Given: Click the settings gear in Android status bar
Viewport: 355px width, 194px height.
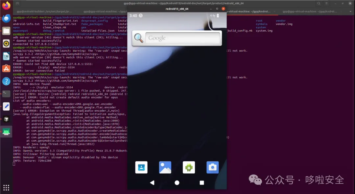Looking at the screenshot, I should (x=141, y=16).
